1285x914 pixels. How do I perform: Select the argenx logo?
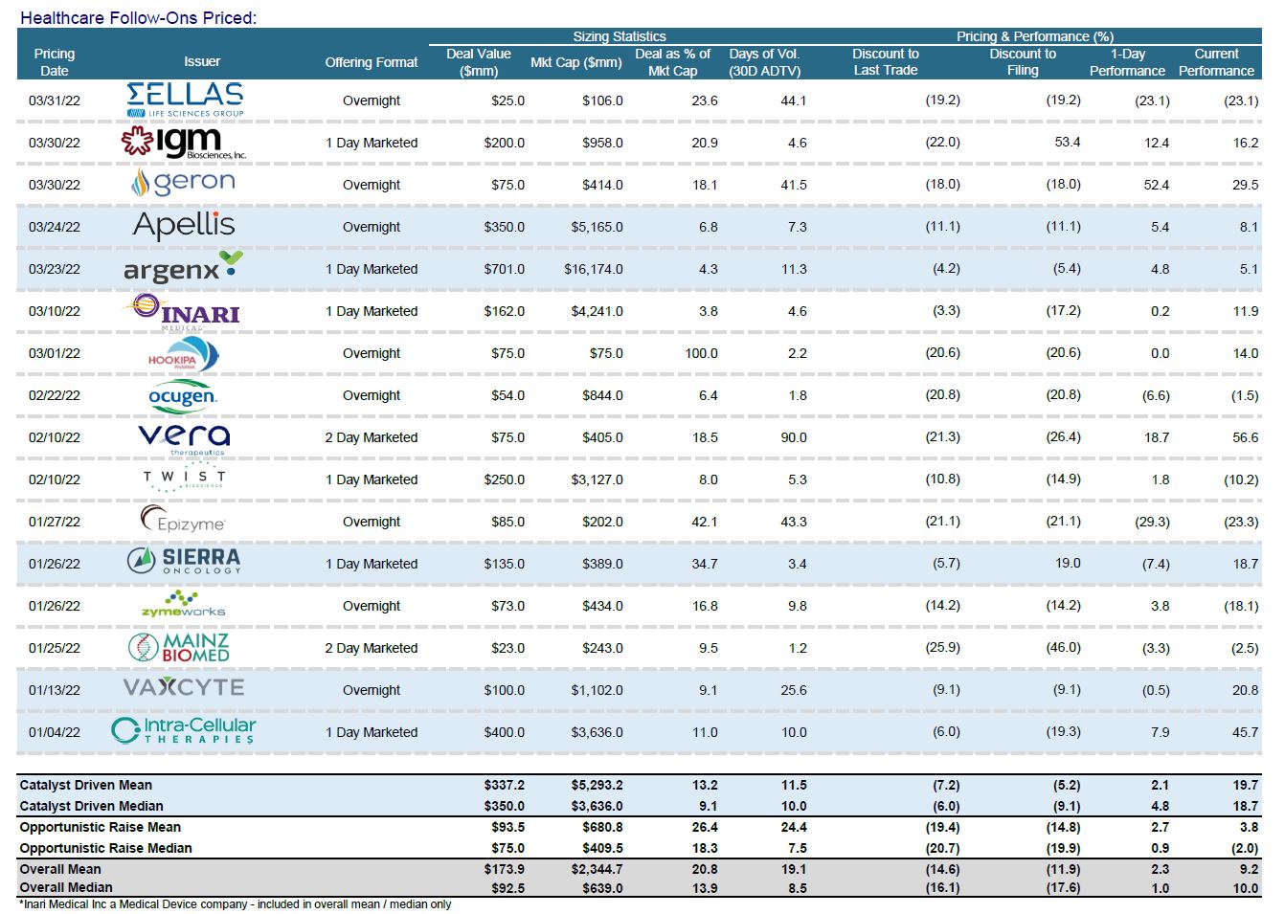183,268
